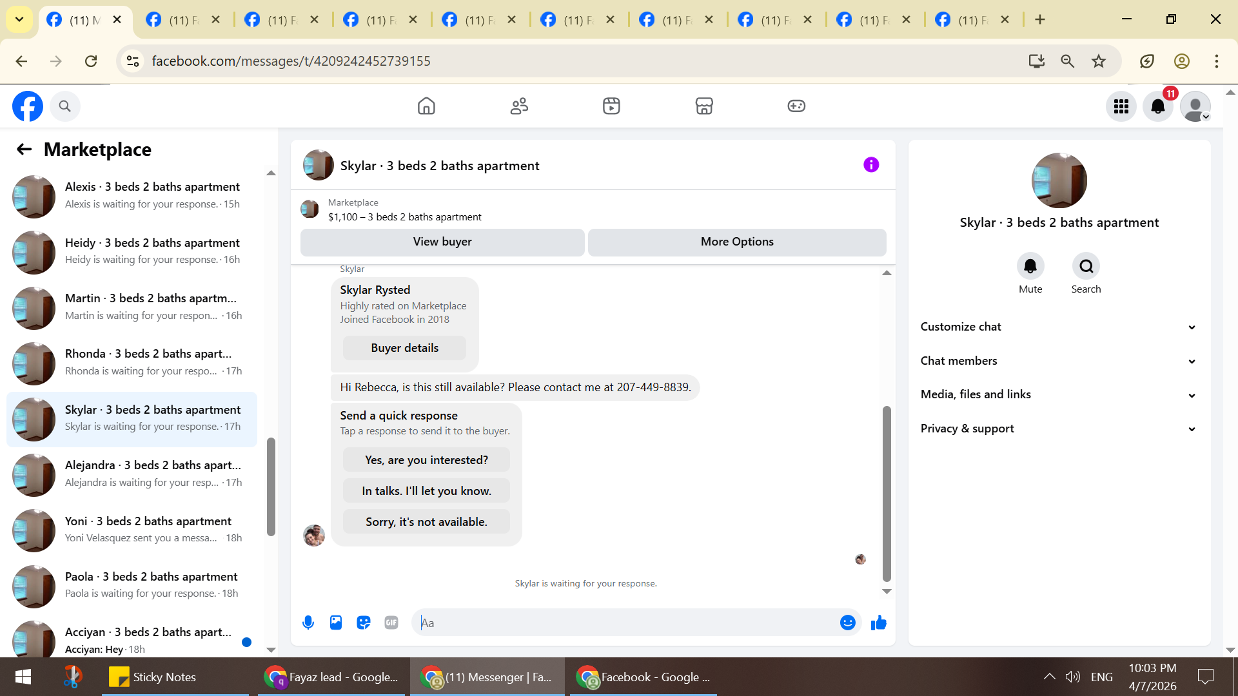Open the emoji picker smiley icon
1238x696 pixels.
[848, 623]
